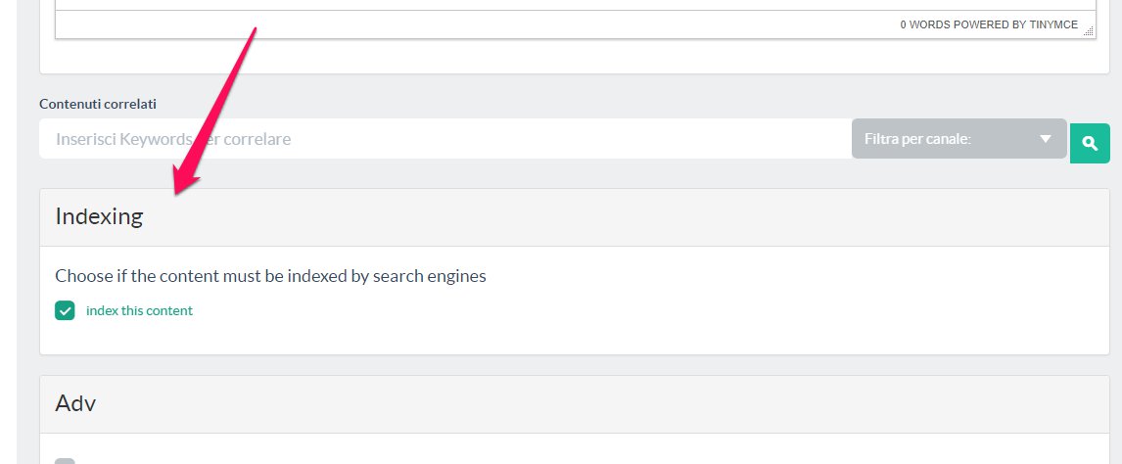Click the "Powered by TinyMCE" link
Screen dimensions: 1122x464
coord(1016,24)
